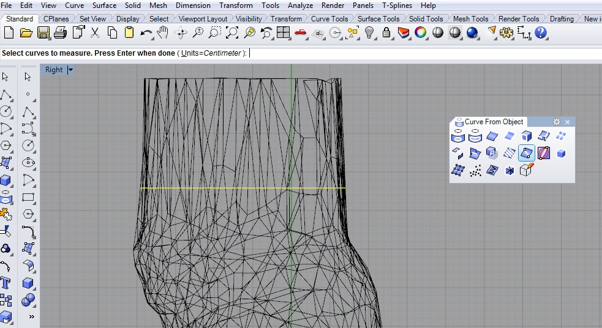This screenshot has height=328, width=602.
Task: Select the Pan view hand tool
Action: click(x=163, y=32)
